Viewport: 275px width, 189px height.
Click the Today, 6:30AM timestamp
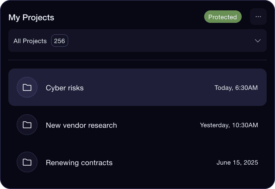tap(236, 88)
